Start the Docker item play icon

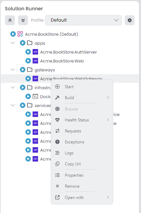click(28, 96)
